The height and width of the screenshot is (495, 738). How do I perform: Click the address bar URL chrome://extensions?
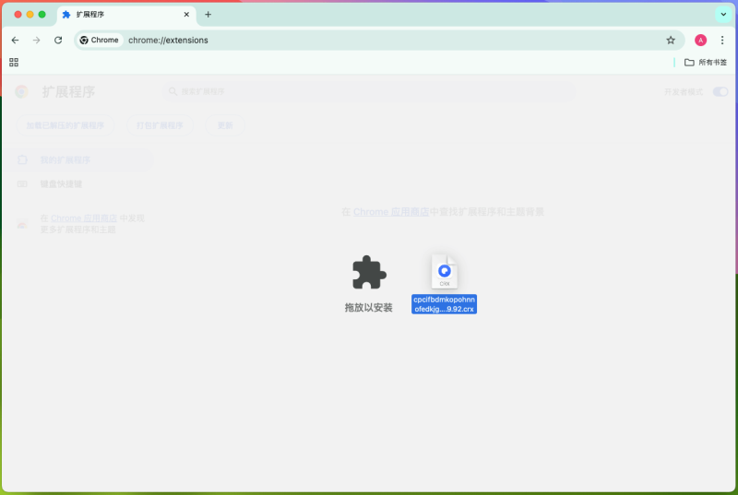168,41
